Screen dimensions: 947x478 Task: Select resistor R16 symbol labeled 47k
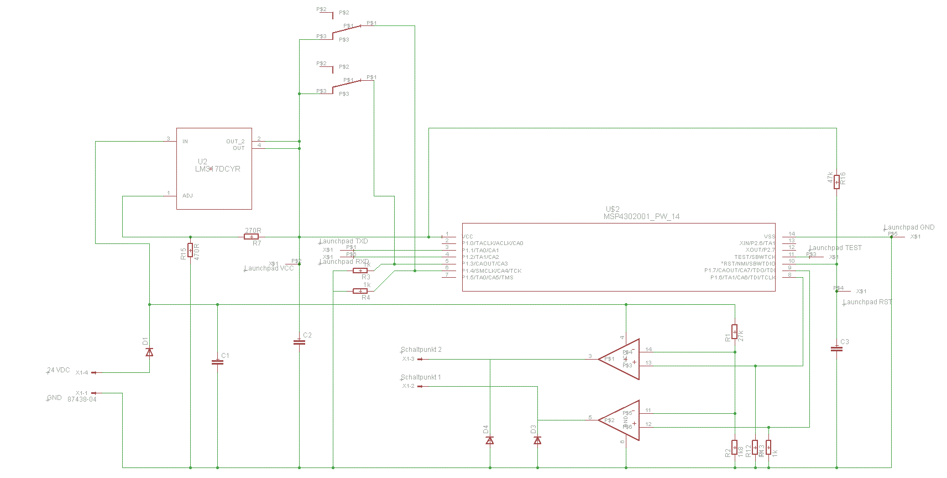pyautogui.click(x=836, y=181)
